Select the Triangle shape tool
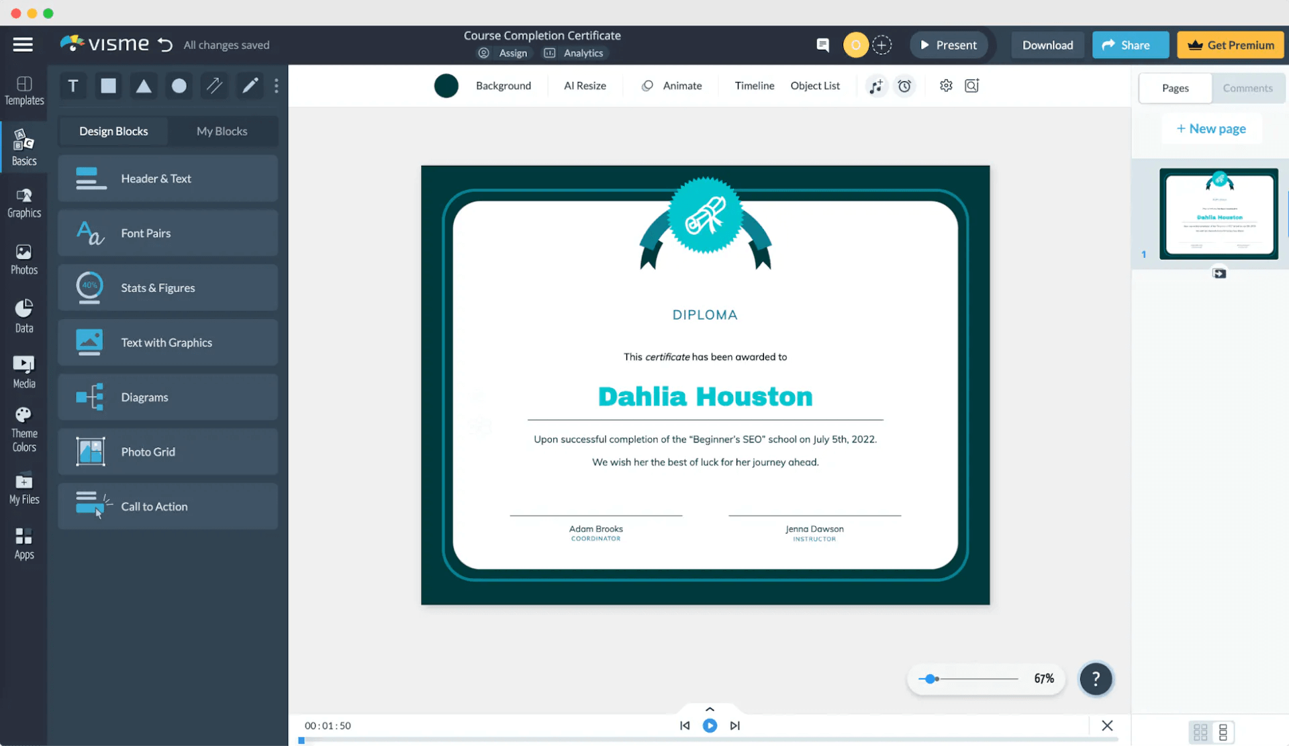The width and height of the screenshot is (1289, 746). tap(144, 85)
